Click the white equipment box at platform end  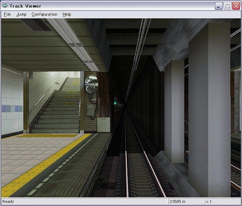(x=103, y=124)
